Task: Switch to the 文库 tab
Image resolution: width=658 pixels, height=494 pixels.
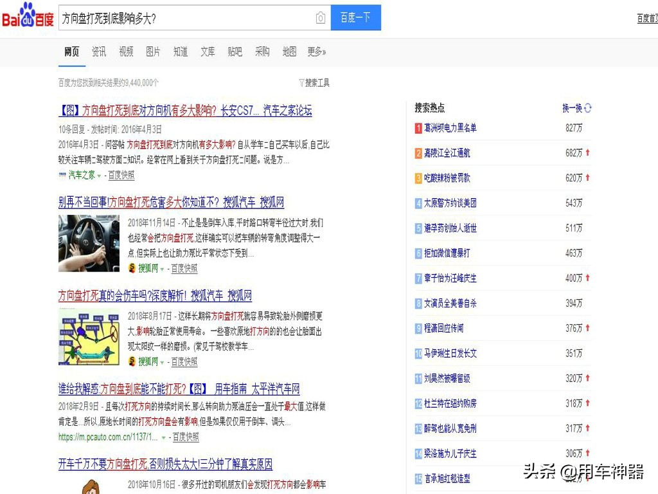Action: 208,51
